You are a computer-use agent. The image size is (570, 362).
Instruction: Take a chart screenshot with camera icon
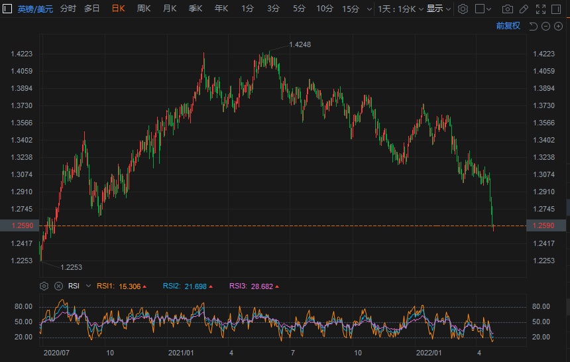(508, 9)
